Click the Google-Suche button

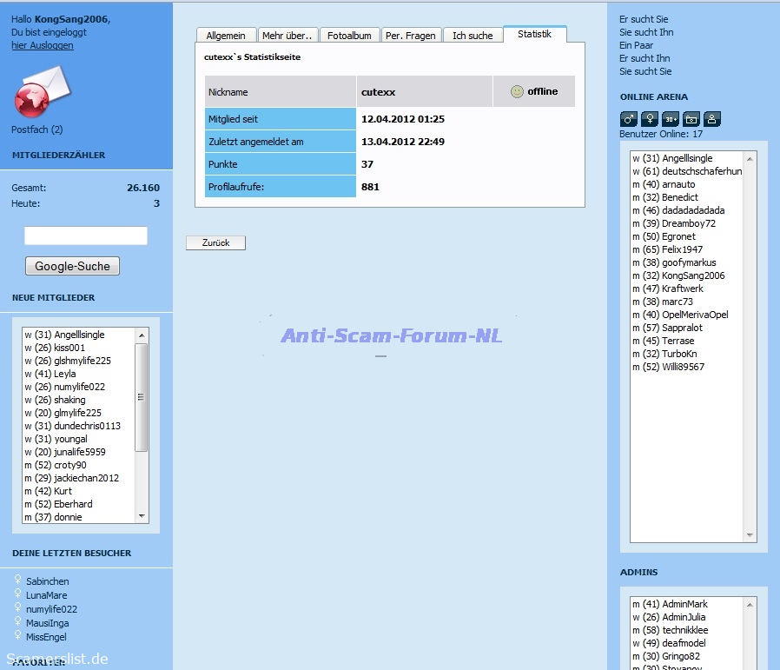(72, 266)
